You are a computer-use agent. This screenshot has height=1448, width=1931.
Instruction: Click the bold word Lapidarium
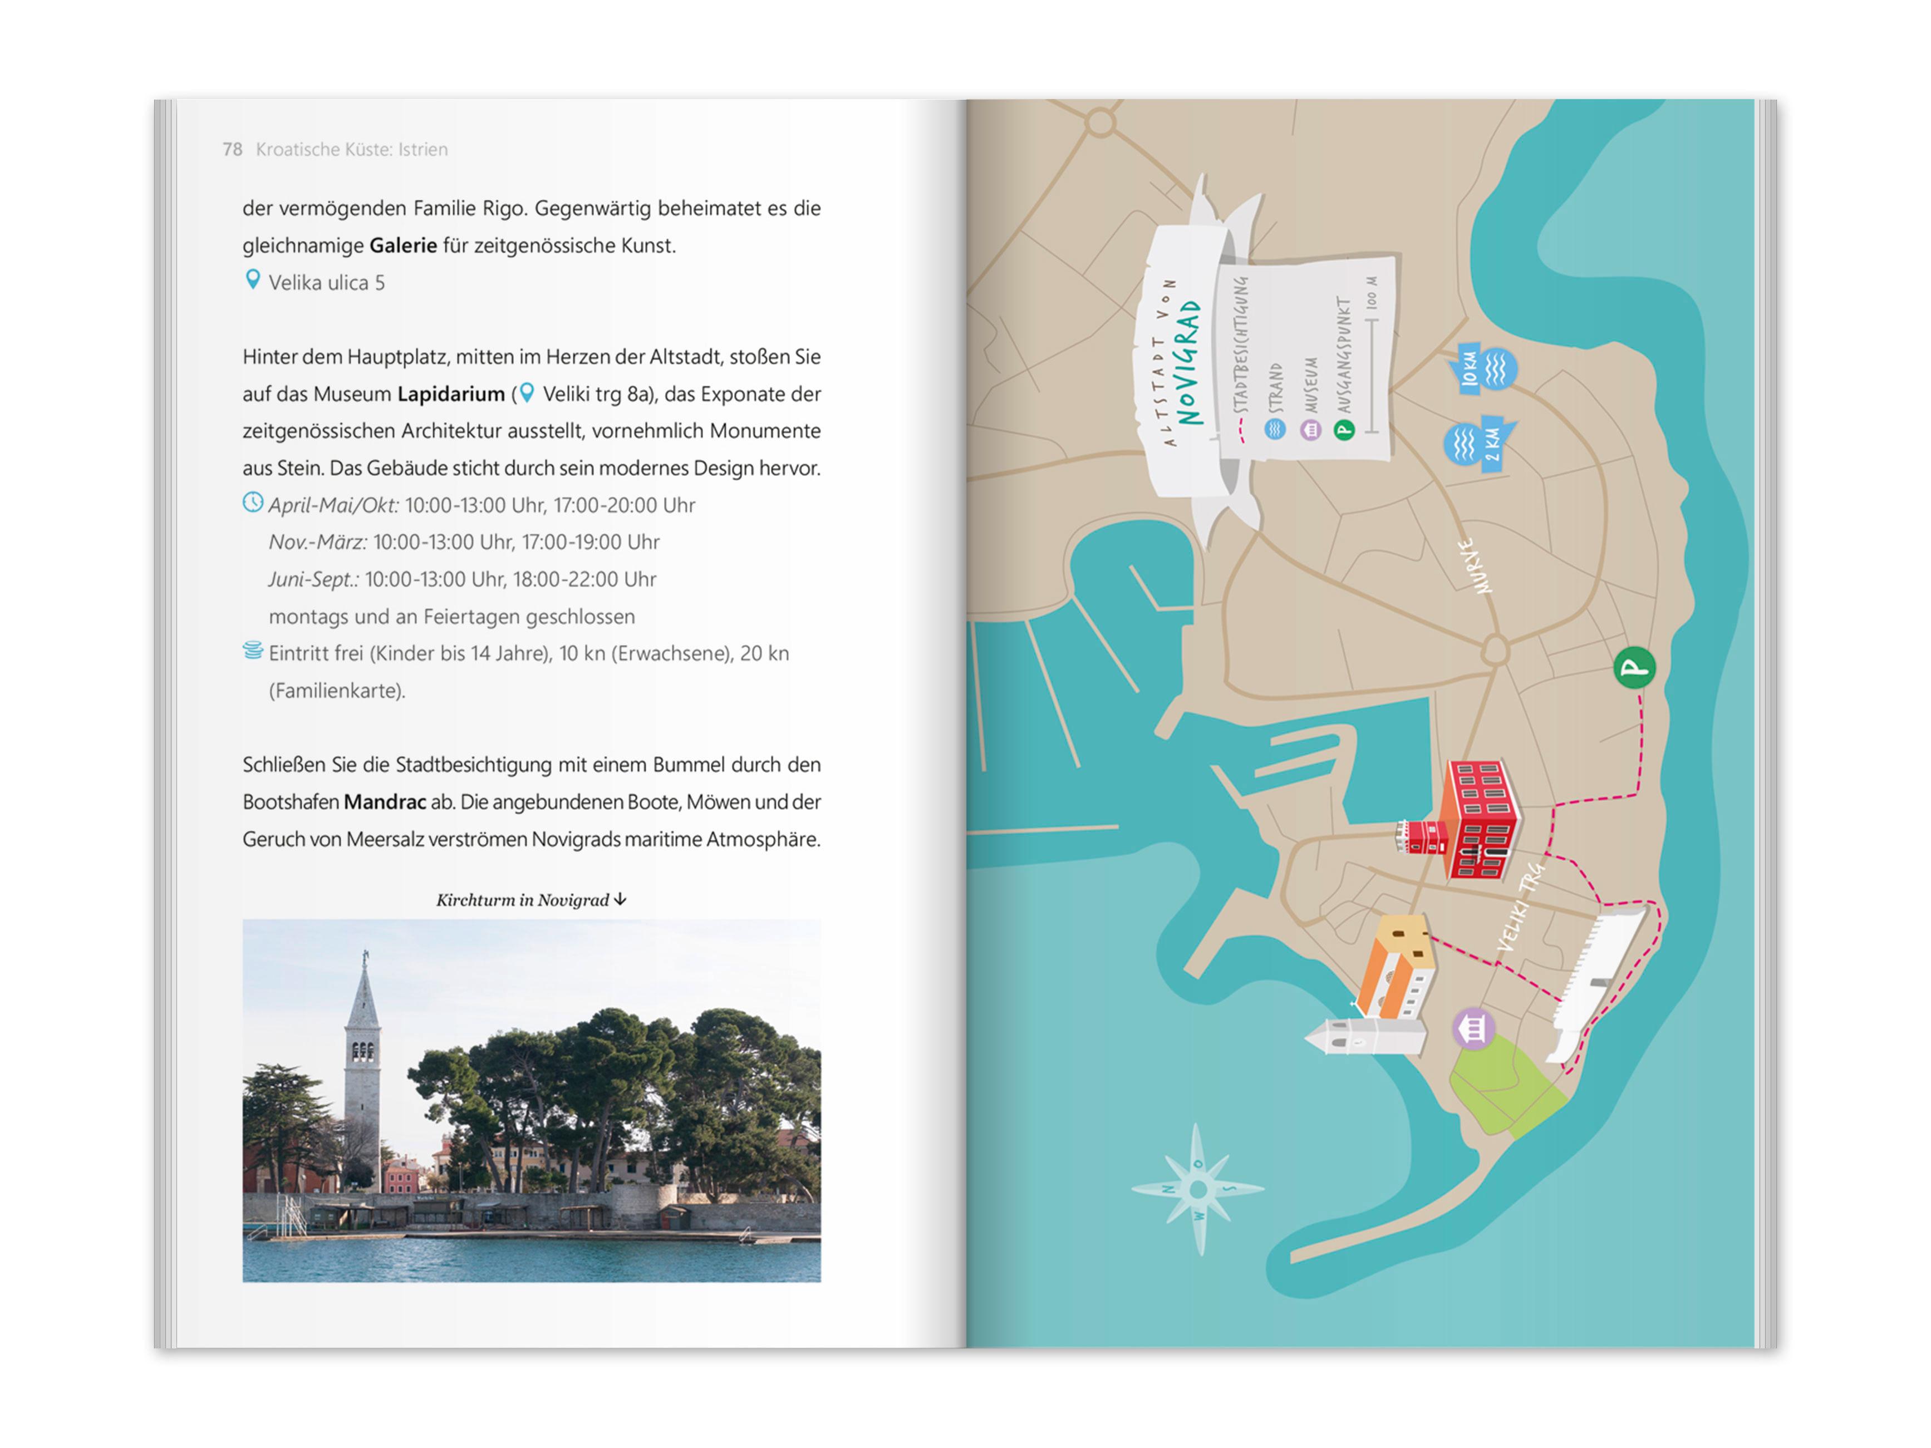pyautogui.click(x=450, y=393)
